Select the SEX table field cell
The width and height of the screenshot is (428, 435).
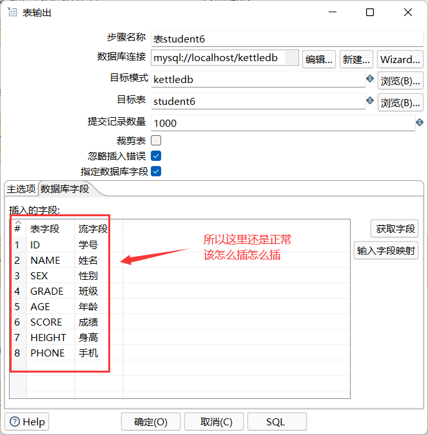(x=50, y=276)
